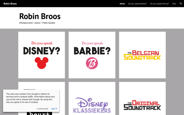This screenshot has height=115, width=184.
Task: Click the red Mickey Mouse head icon
Action: [x=41, y=63]
